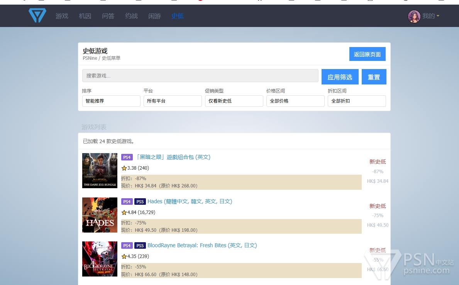Expand the 我的 account menu
This screenshot has width=459, height=285.
click(x=430, y=16)
